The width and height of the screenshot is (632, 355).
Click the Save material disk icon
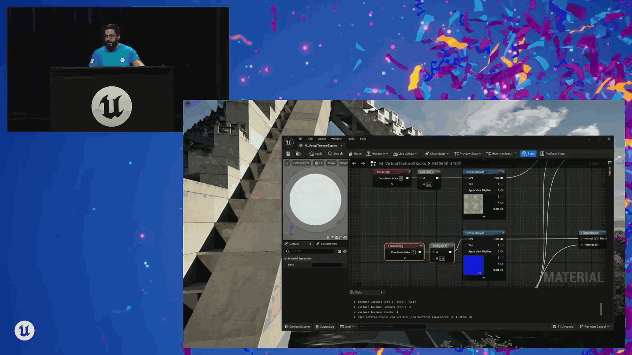288,154
